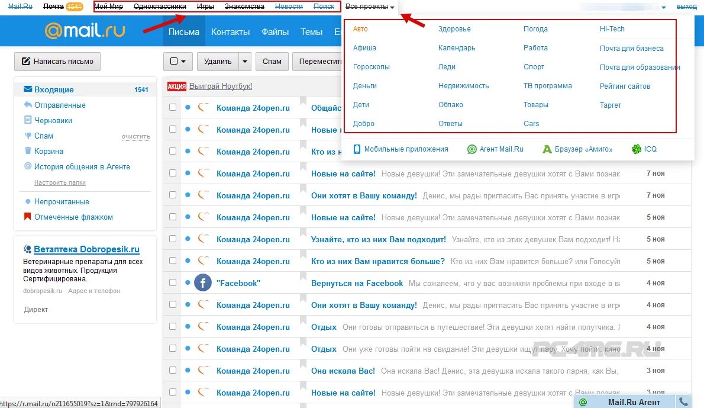Viewport: 704px width, 408px height.
Task: Click the compose pencil icon in Написать письмо
Action: pyautogui.click(x=26, y=61)
